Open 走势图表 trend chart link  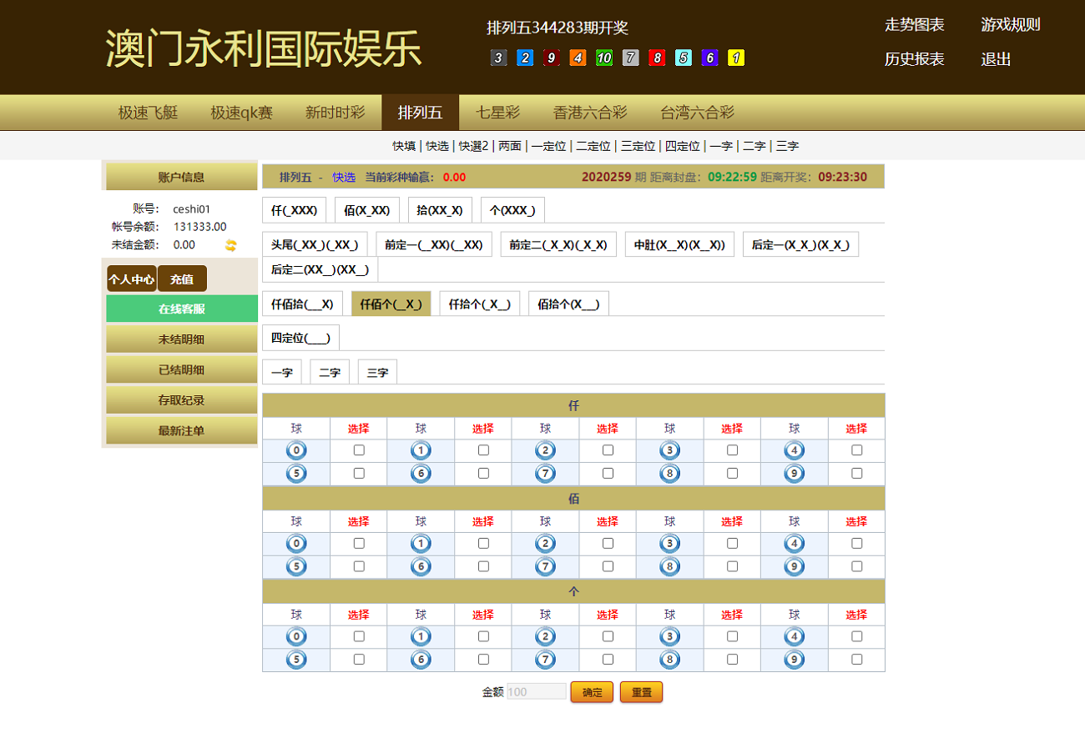(914, 25)
